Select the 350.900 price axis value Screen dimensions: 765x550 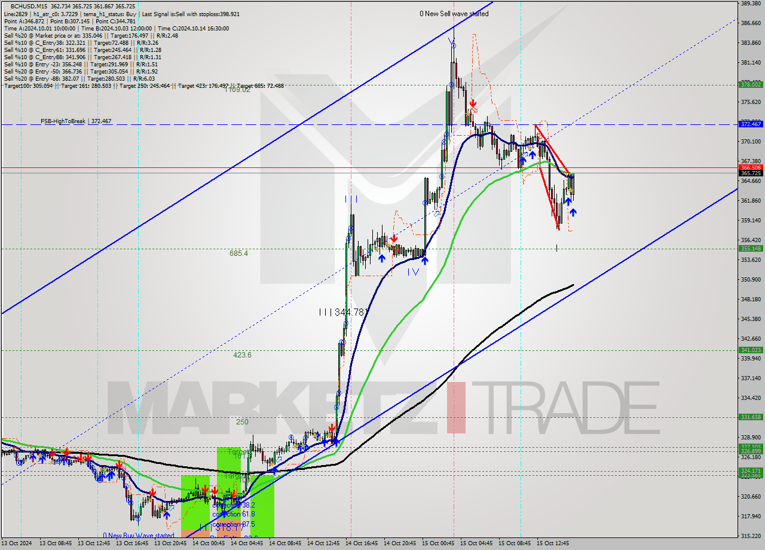751,279
